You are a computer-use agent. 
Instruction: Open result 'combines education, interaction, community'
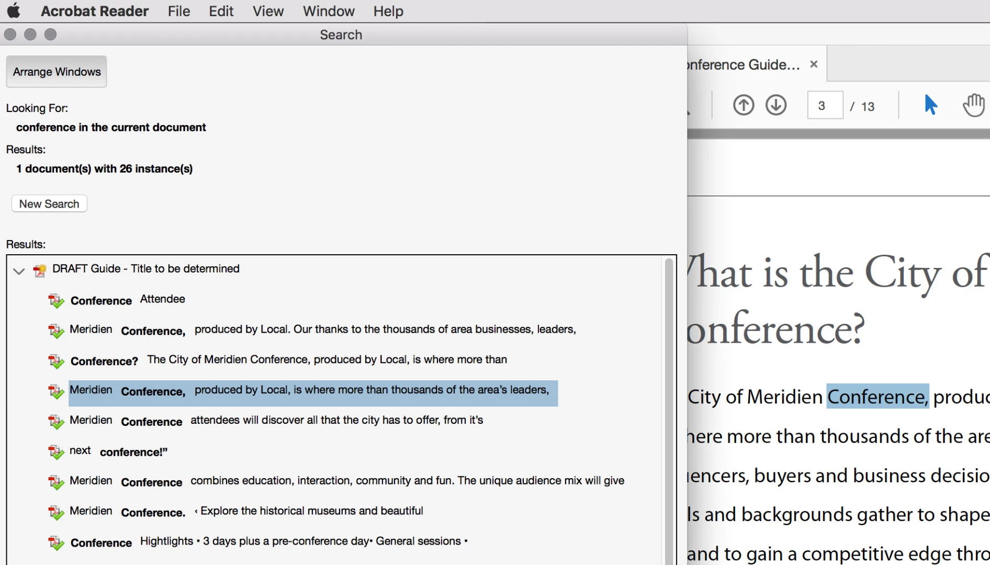pyautogui.click(x=346, y=481)
